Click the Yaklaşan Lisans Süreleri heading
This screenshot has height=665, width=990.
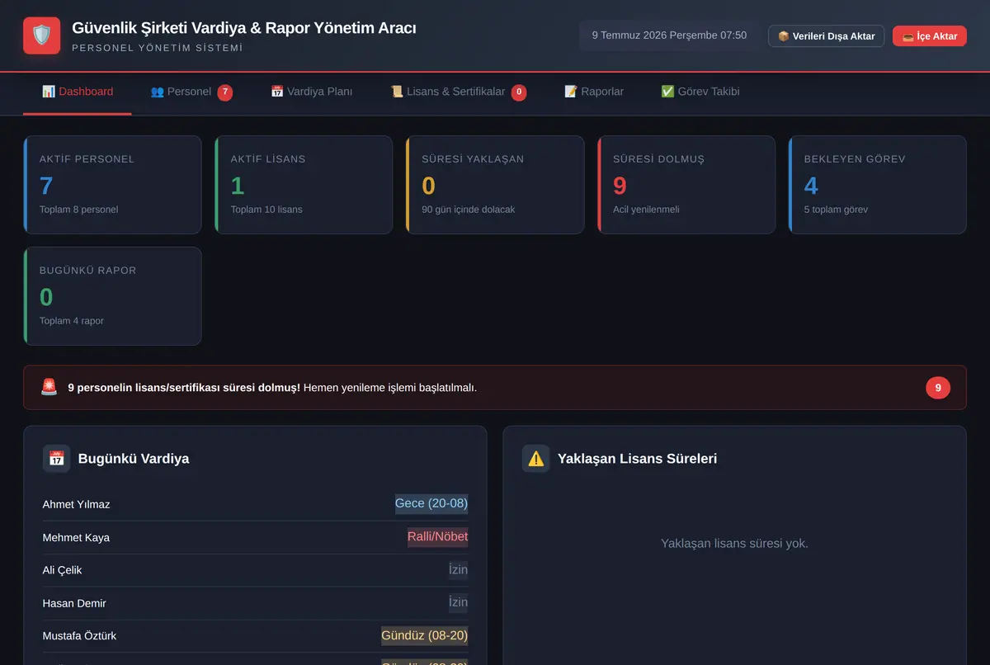point(637,459)
